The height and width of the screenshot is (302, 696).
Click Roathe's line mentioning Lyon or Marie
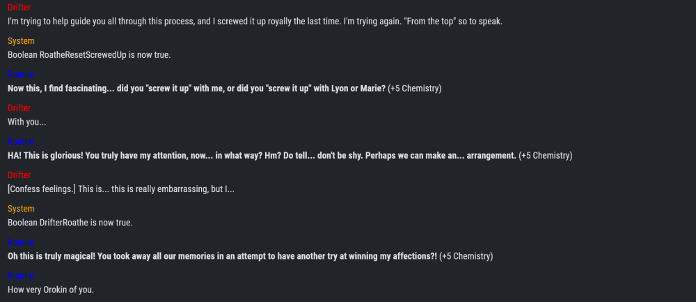click(224, 88)
